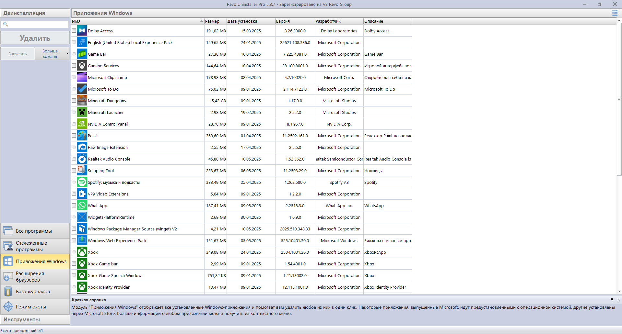622x334 pixels.
Task: Tick the Microsoft Clipchamp checkbox
Action: (74, 77)
